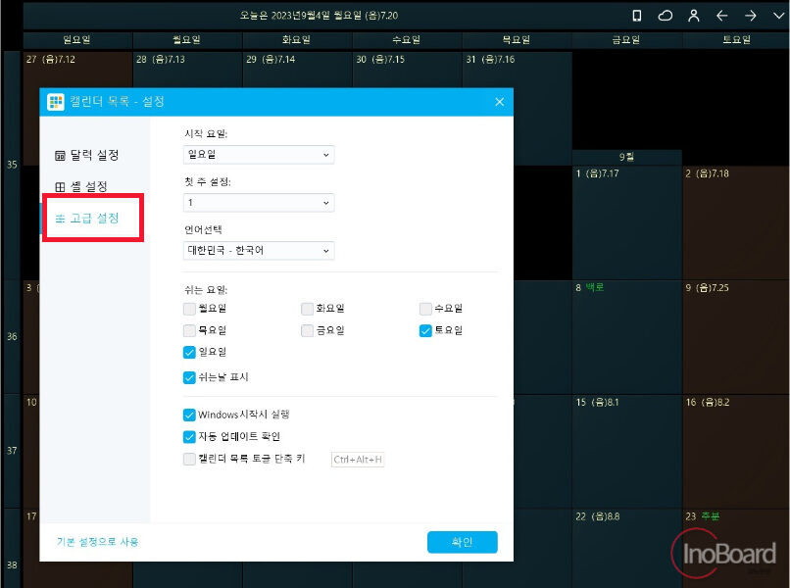790x588 pixels.
Task: Close the 캘린더 목록 설정 dialog
Action: [x=499, y=102]
